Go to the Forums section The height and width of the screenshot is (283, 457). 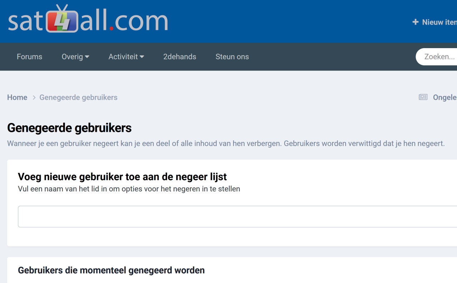click(29, 57)
